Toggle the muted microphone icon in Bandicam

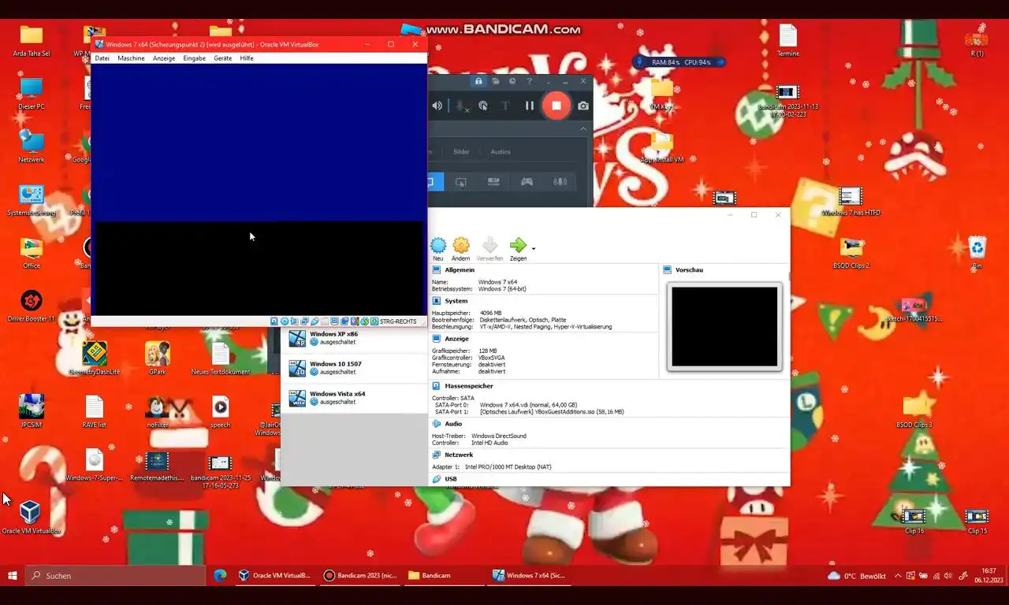461,106
